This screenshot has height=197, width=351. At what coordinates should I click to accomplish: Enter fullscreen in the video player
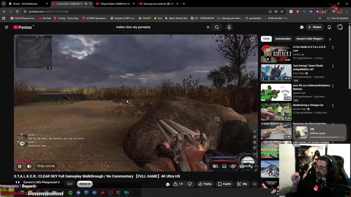click(250, 166)
